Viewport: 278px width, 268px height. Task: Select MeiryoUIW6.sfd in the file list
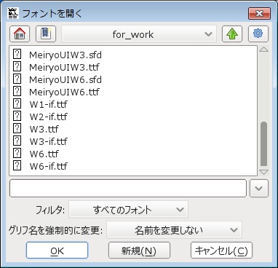[65, 79]
